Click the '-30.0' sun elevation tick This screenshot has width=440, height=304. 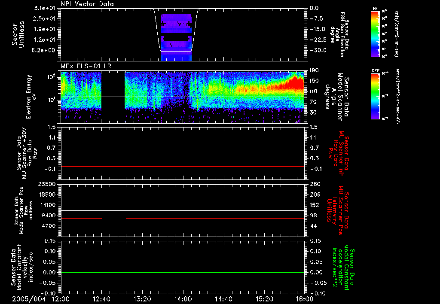(318, 51)
